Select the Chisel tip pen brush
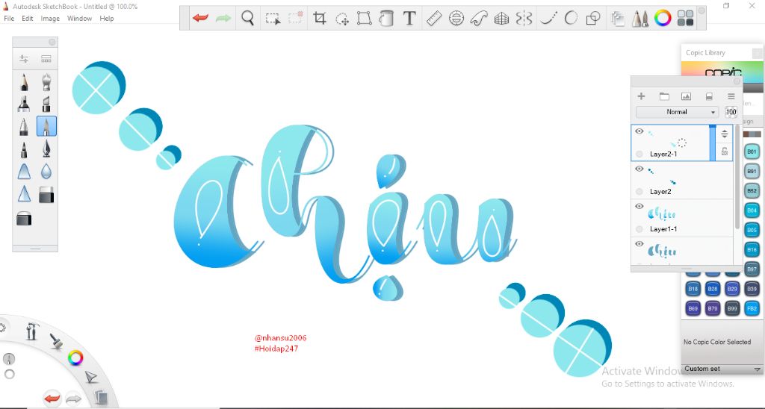 (46, 104)
